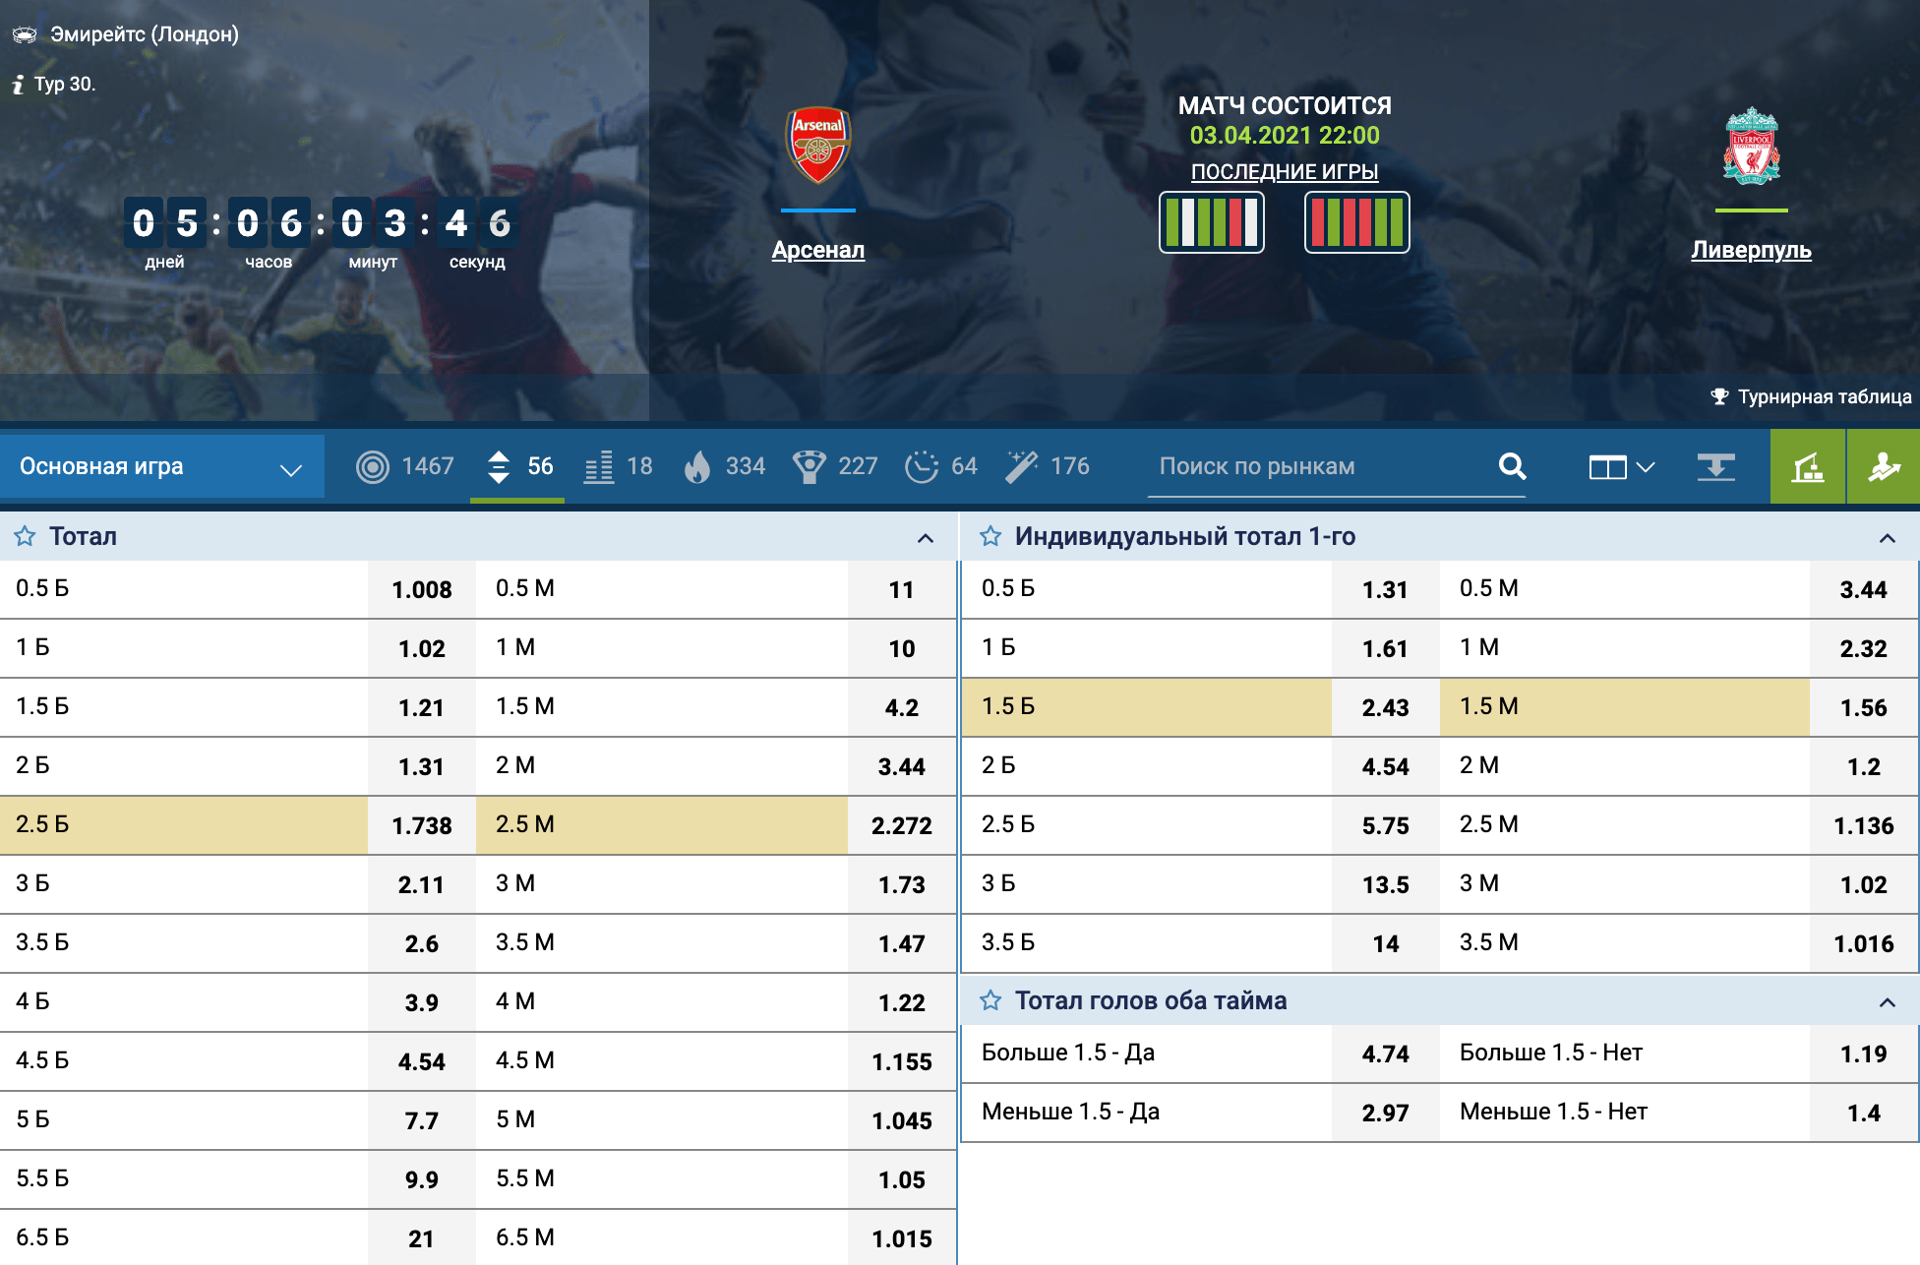
Task: Favorite Тотал голов оба тайма star
Action: point(990,1000)
